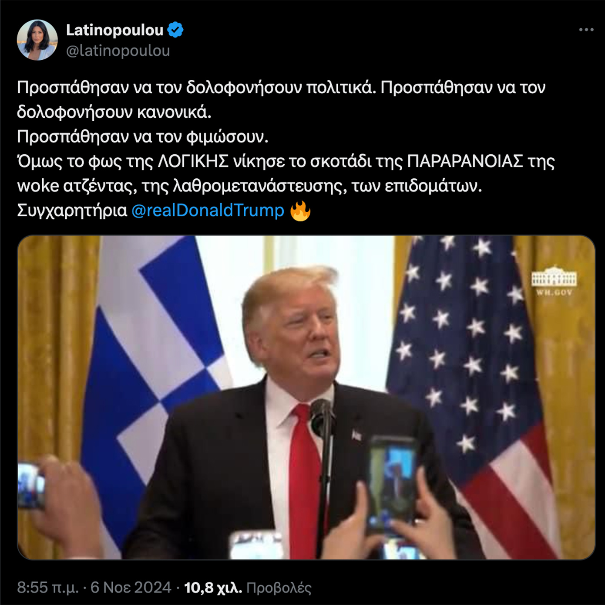Click the date 6 Νοε 2024

click(131, 588)
